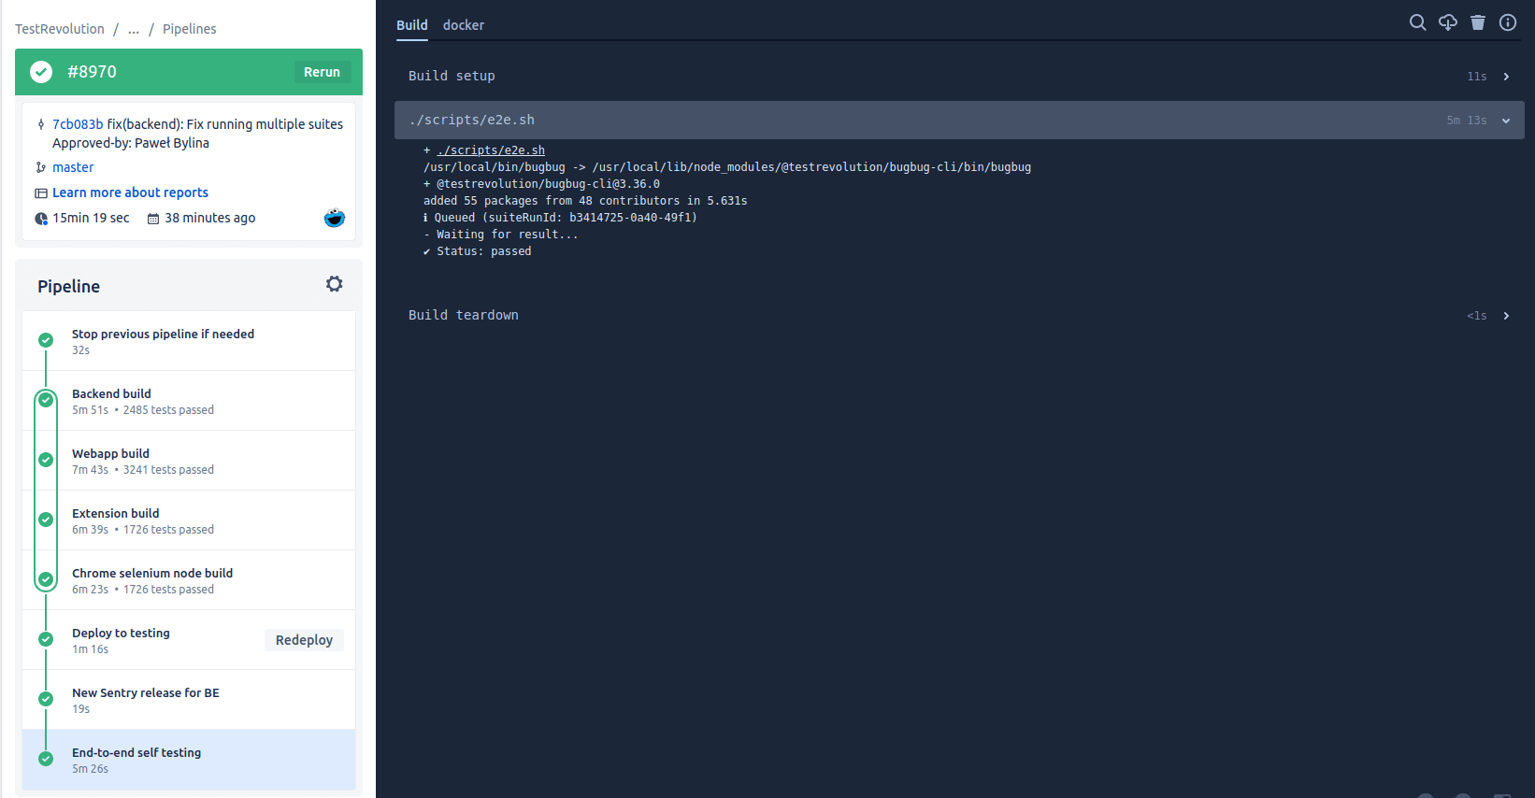Switch to the docker tab

(463, 25)
